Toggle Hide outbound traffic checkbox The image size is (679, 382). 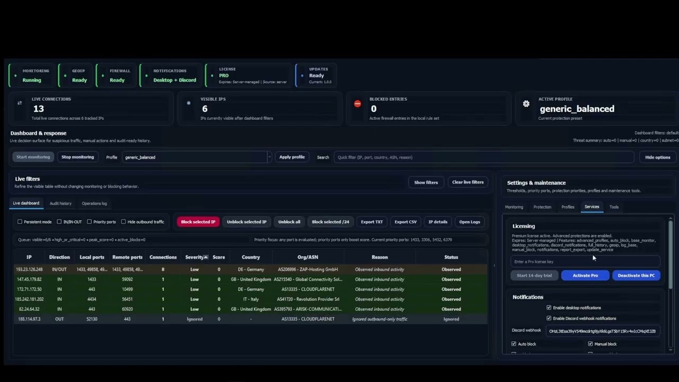(x=123, y=222)
